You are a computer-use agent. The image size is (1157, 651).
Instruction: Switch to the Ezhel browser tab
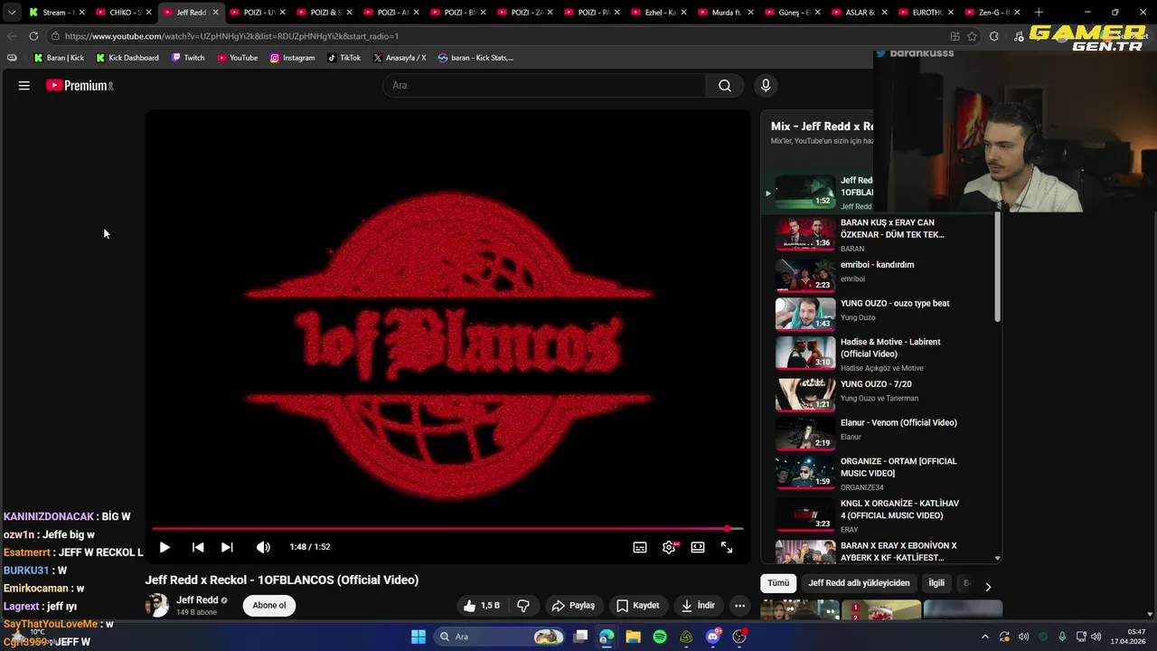(659, 13)
